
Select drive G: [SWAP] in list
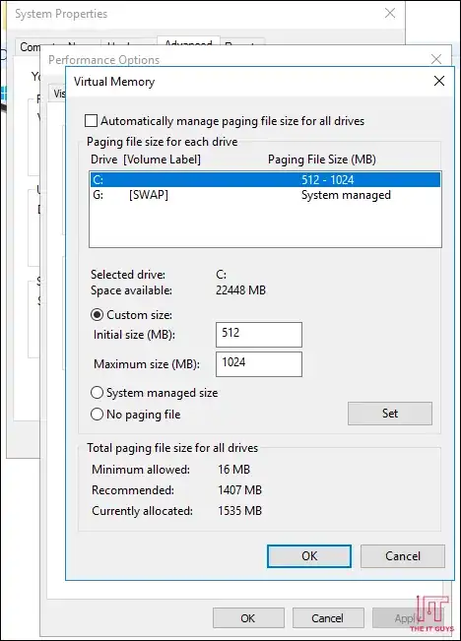coord(265,195)
